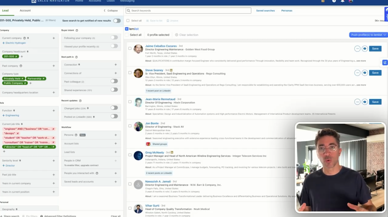Switch to the Lead tab
Screen dimensions: 388x217
click(x=6, y=10)
